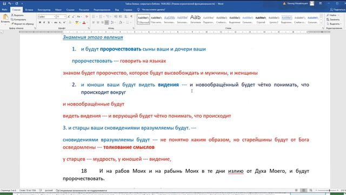Apply the Обычный style
The image size is (346, 195).
[143, 19]
